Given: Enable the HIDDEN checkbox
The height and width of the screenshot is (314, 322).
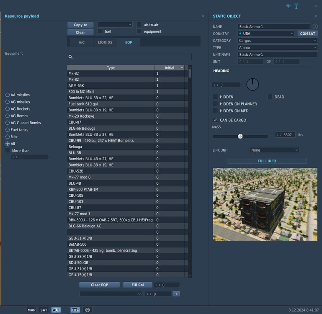Looking at the screenshot, I should click(x=215, y=97).
